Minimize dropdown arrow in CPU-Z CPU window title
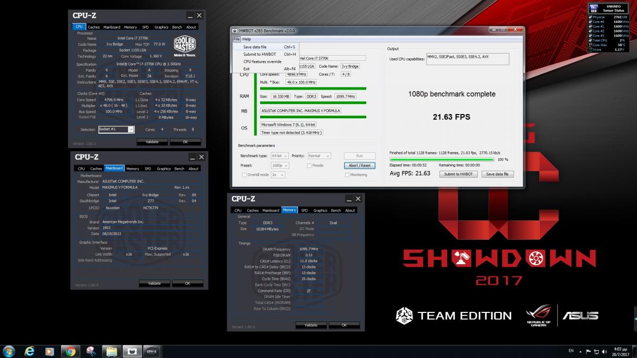The image size is (637, 358). tap(190, 16)
